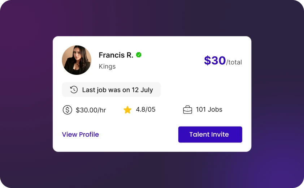Click the $30.00/hr hourly rate text
Viewport: 304px width, 188px height.
[91, 110]
